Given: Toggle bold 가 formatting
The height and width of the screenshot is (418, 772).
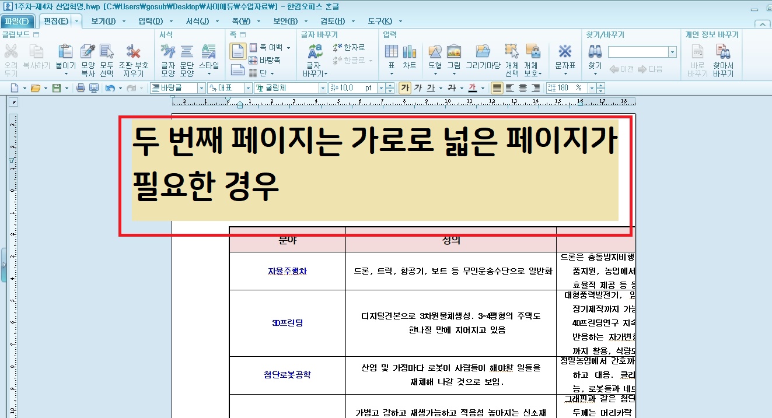Looking at the screenshot, I should [x=405, y=88].
